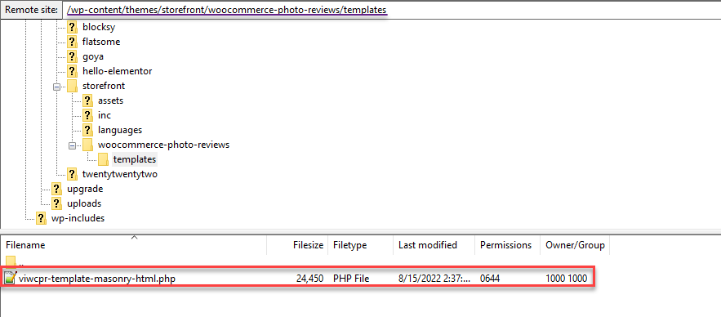Sort by the Permissions column header
This screenshot has height=317, width=721.
[x=508, y=245]
